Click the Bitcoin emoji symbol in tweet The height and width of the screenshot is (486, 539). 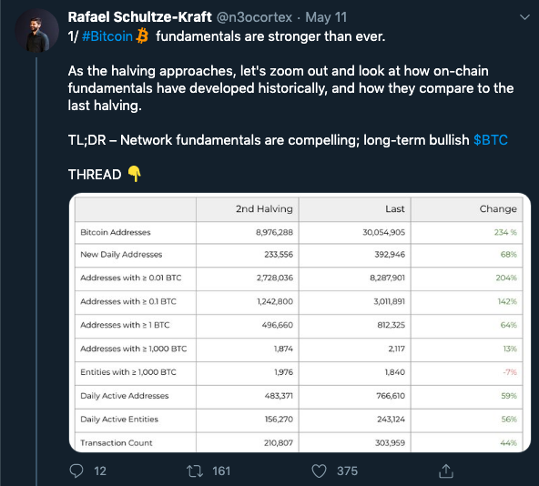[142, 35]
